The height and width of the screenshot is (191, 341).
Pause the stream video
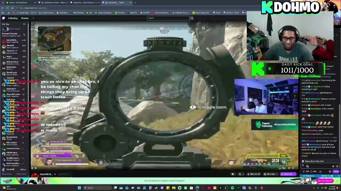tap(32, 168)
